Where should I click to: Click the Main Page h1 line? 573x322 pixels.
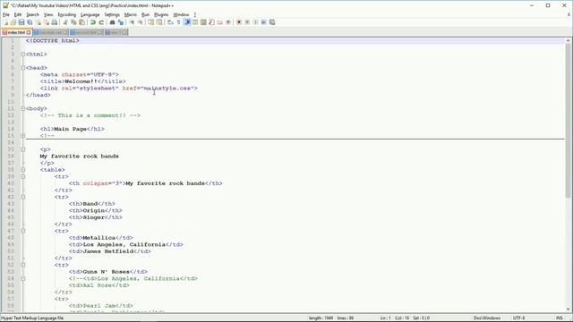73,129
